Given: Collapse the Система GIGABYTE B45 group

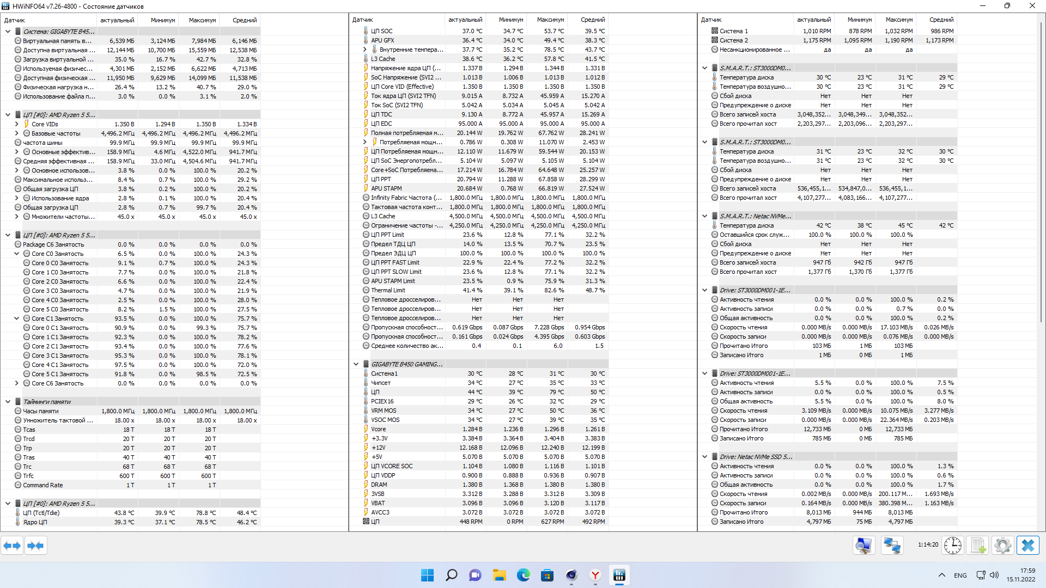Looking at the screenshot, I should tap(8, 32).
